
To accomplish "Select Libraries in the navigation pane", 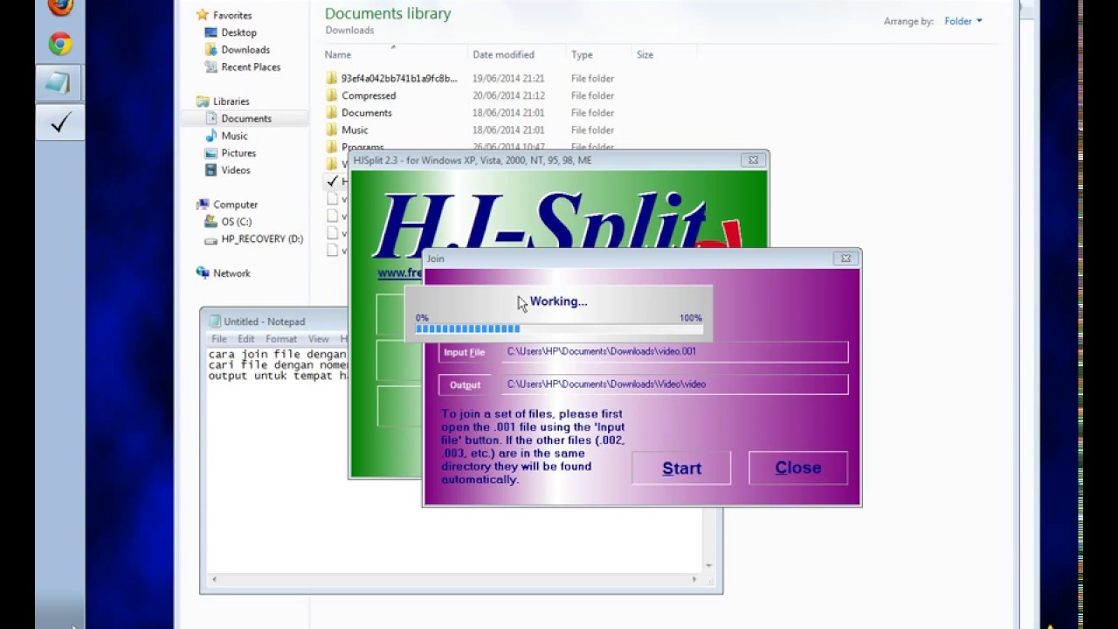I will pyautogui.click(x=231, y=101).
